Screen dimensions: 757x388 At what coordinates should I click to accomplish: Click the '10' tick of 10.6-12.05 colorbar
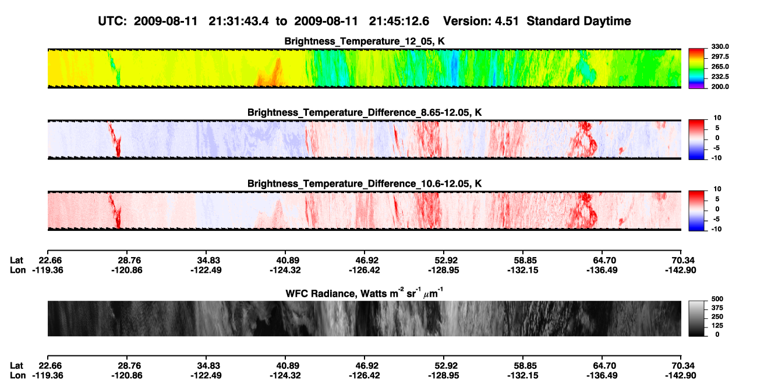(718, 189)
